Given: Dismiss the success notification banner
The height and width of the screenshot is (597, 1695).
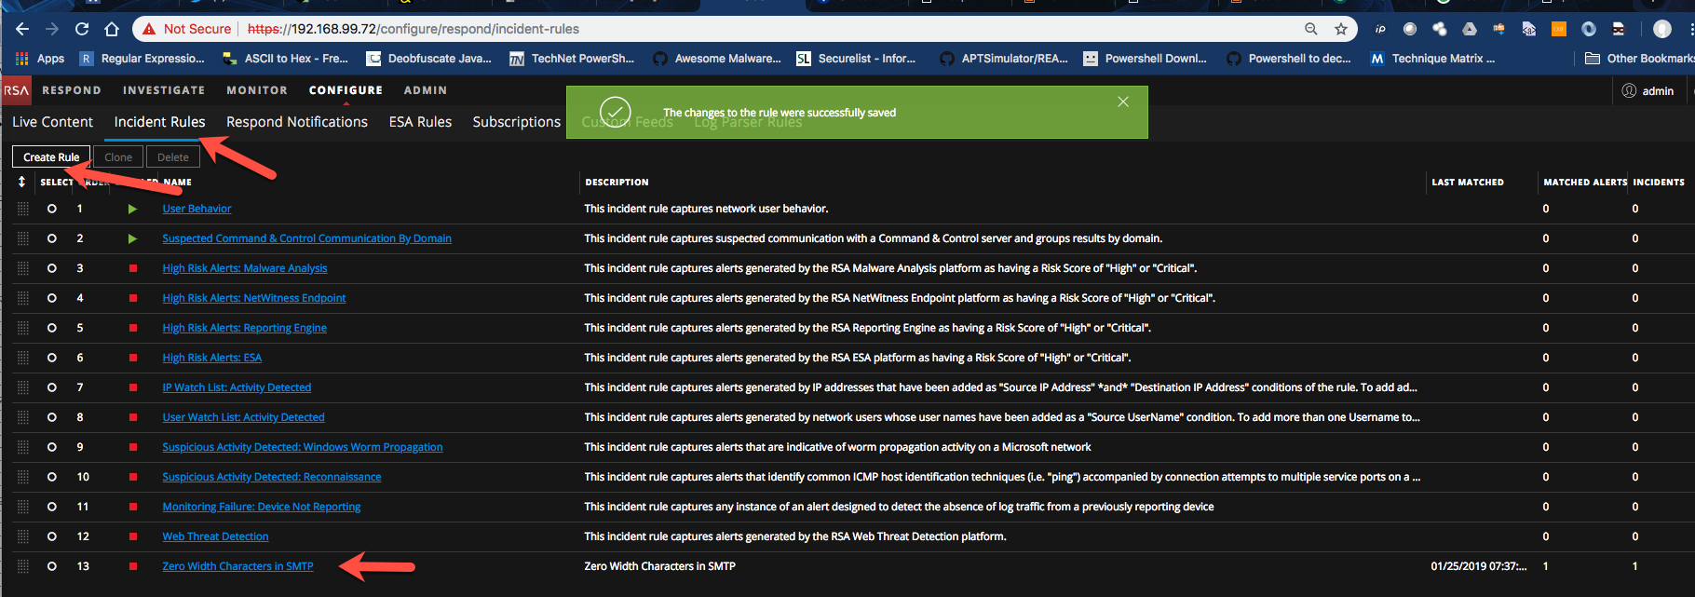Looking at the screenshot, I should [x=1123, y=102].
